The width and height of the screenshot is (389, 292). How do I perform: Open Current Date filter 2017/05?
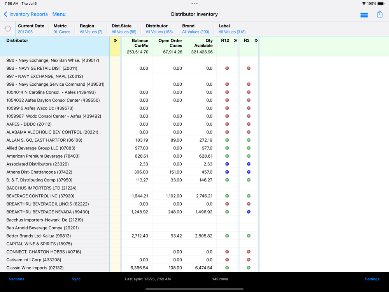click(x=25, y=32)
